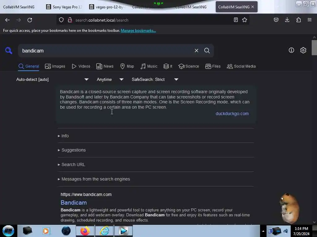317x237 pixels.
Task: Switch to the vegas-pro-12-by tab
Action: [x=106, y=7]
